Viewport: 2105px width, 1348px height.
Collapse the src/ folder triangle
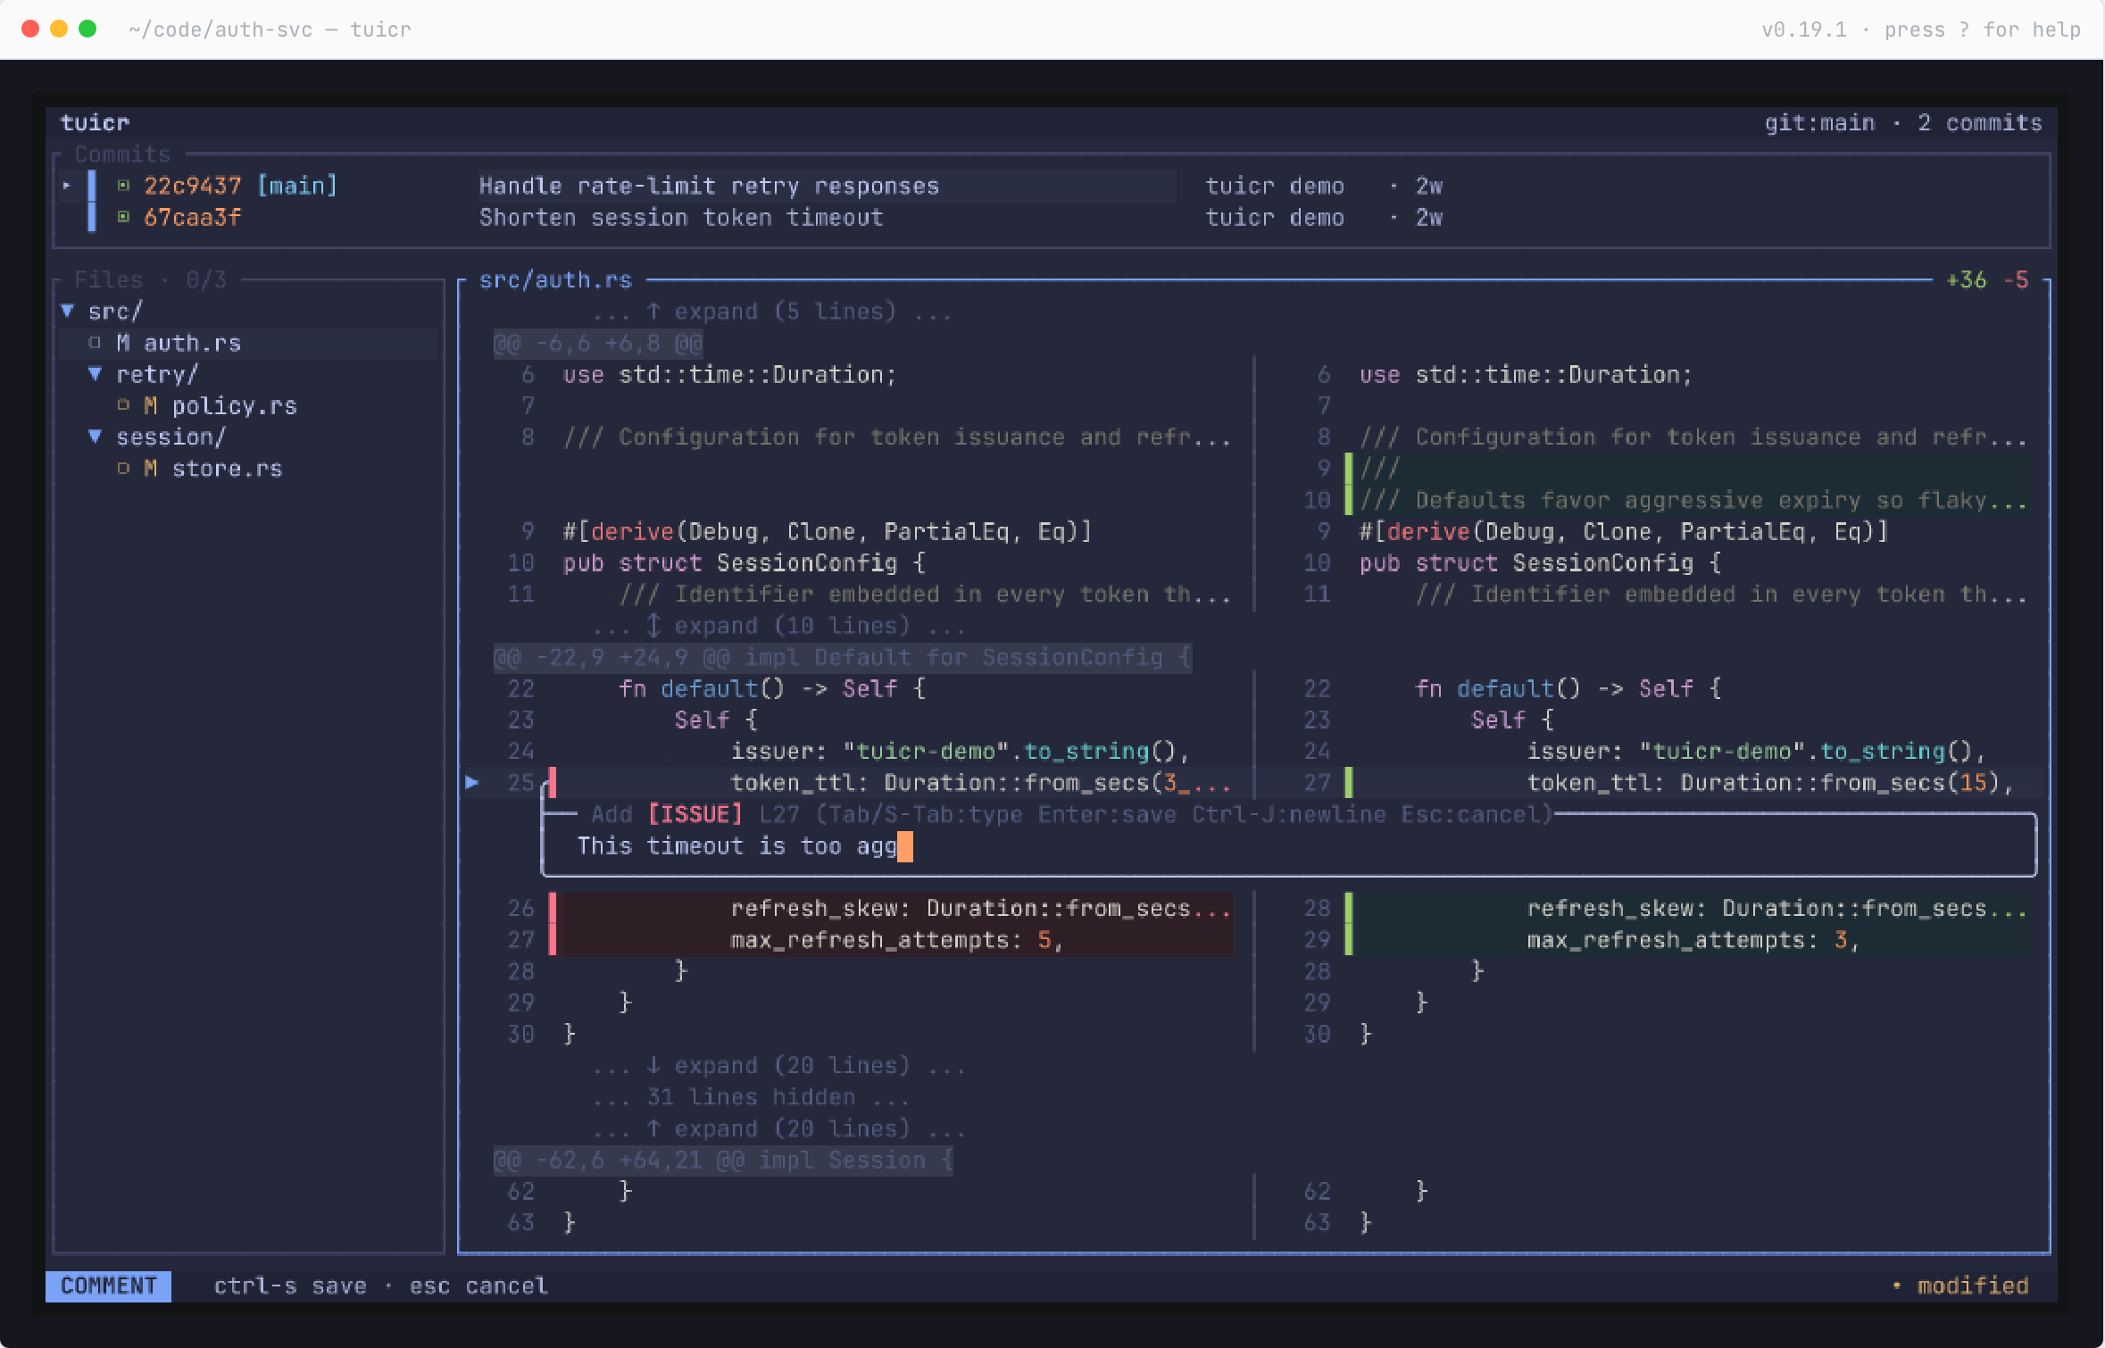[68, 312]
